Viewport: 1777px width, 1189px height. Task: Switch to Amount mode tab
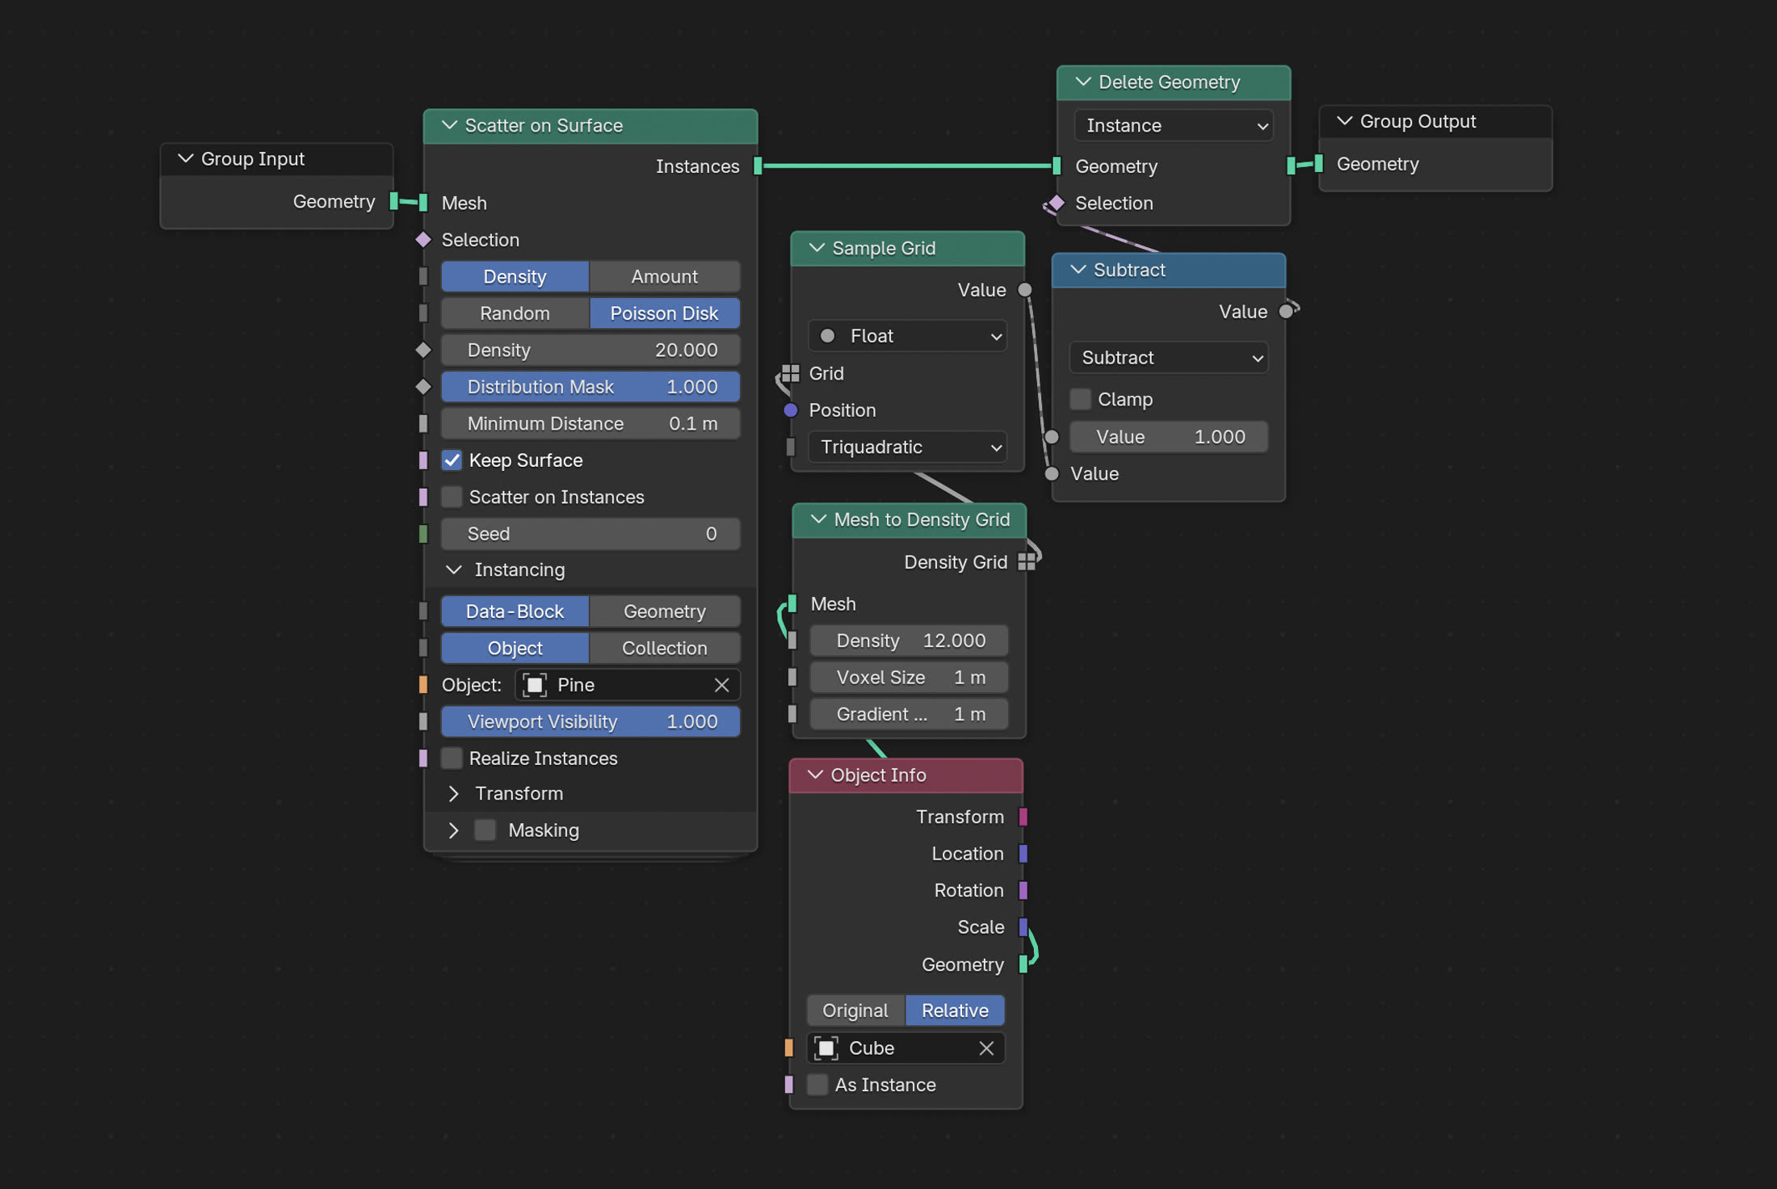663,276
